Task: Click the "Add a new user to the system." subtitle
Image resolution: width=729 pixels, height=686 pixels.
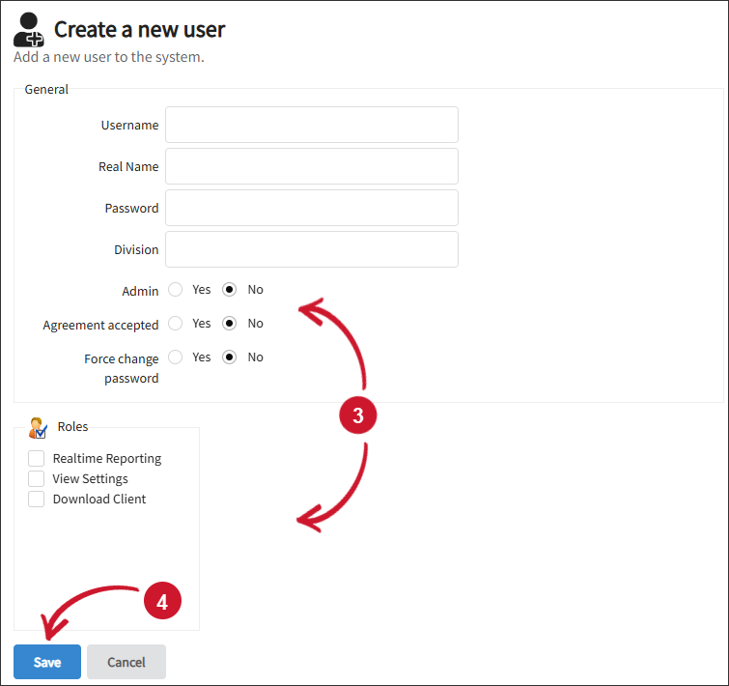Action: (109, 57)
